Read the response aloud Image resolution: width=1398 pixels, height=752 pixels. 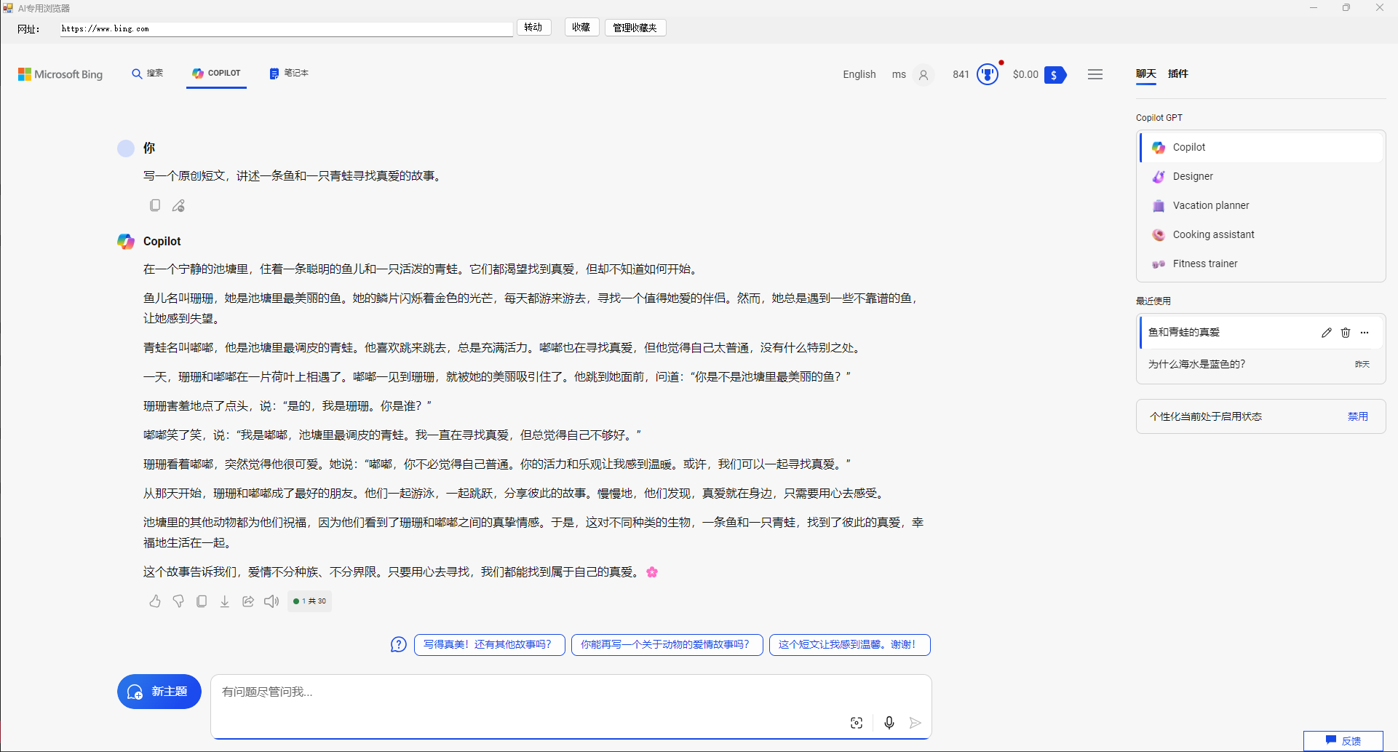pos(271,601)
